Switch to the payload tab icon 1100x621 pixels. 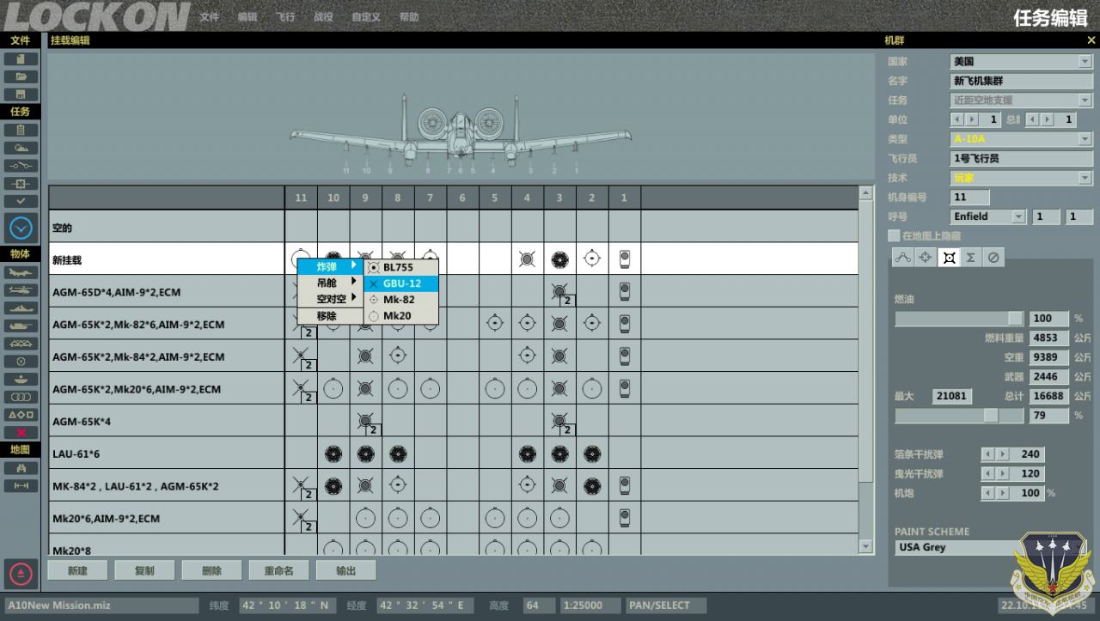point(949,256)
